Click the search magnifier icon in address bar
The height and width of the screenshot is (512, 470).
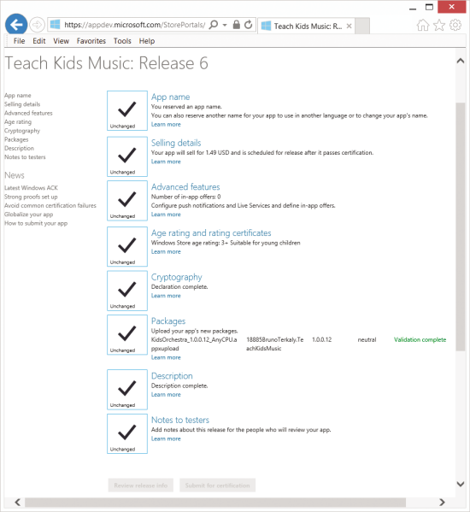coord(213,25)
